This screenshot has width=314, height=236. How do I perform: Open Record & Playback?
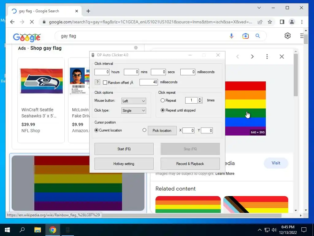[190, 164]
